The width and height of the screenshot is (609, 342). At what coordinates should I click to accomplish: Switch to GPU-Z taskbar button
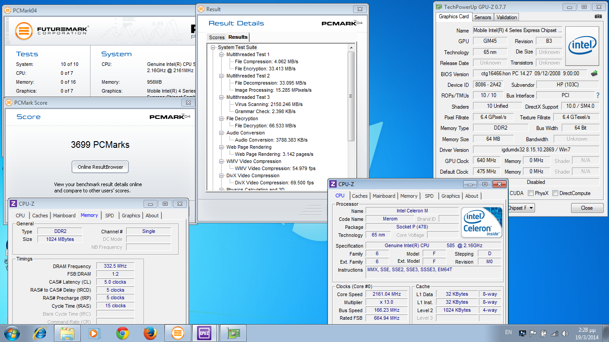tap(233, 333)
